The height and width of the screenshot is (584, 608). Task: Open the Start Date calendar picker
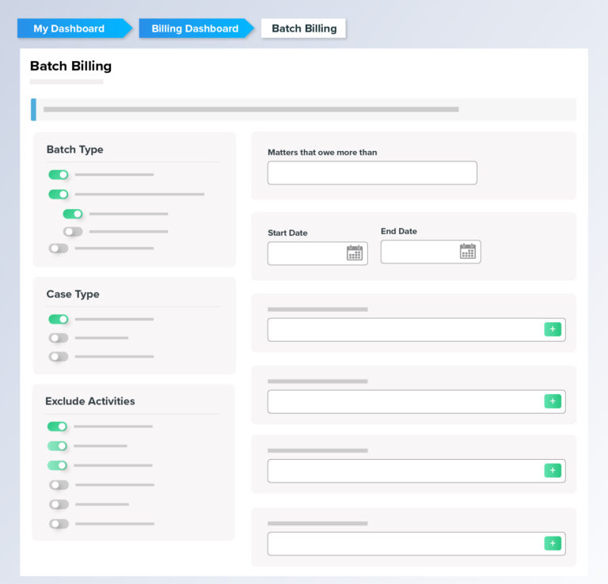click(355, 253)
